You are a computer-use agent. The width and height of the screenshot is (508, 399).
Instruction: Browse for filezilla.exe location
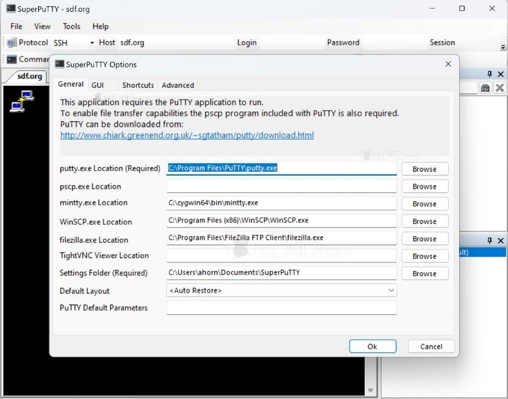(x=424, y=239)
